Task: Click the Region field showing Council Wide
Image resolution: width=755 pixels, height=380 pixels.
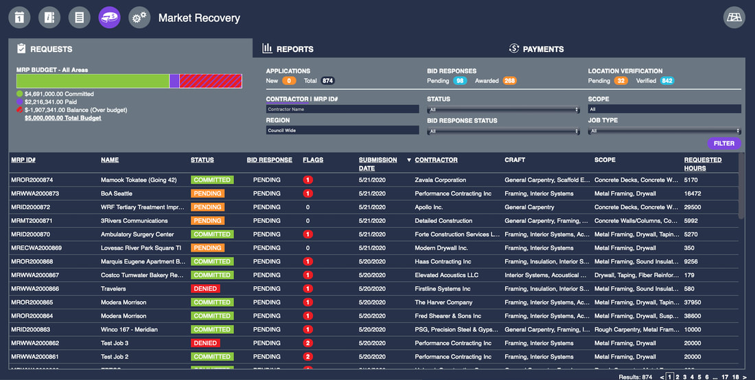Action: [342, 130]
